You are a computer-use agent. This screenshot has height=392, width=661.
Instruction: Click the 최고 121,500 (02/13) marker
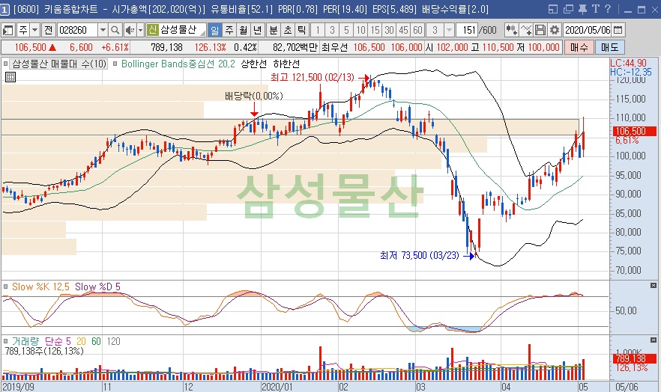coord(313,77)
